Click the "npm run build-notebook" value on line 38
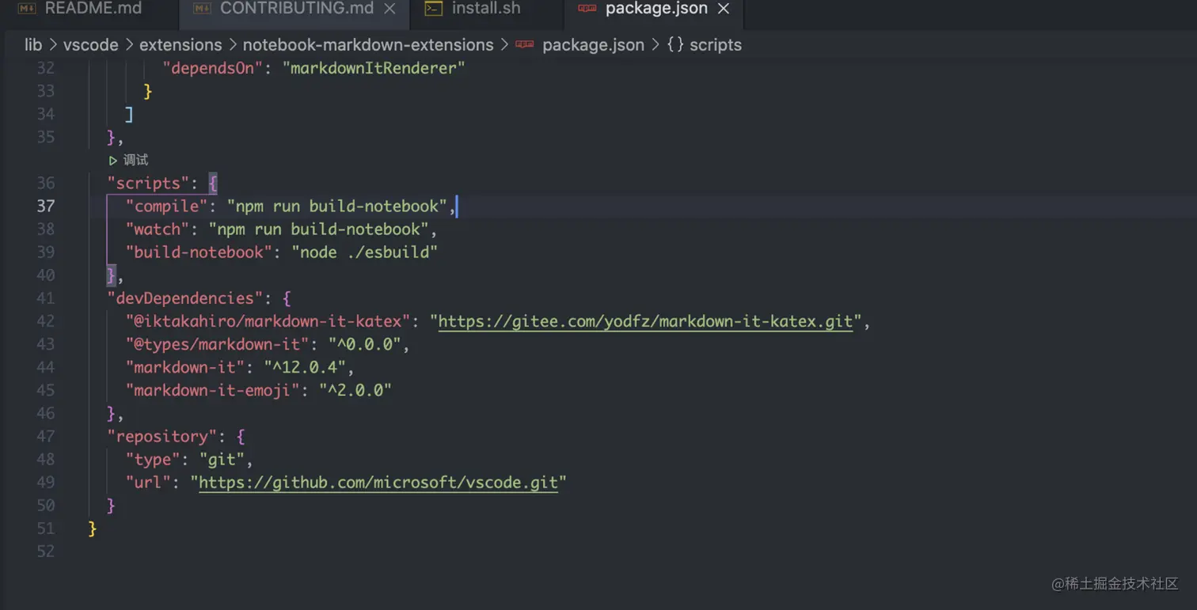This screenshot has width=1197, height=610. pyautogui.click(x=318, y=229)
